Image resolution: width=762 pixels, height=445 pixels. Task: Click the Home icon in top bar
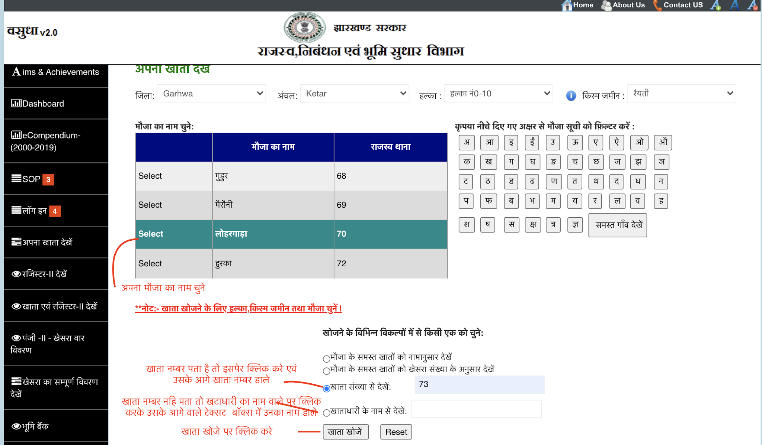(x=567, y=5)
